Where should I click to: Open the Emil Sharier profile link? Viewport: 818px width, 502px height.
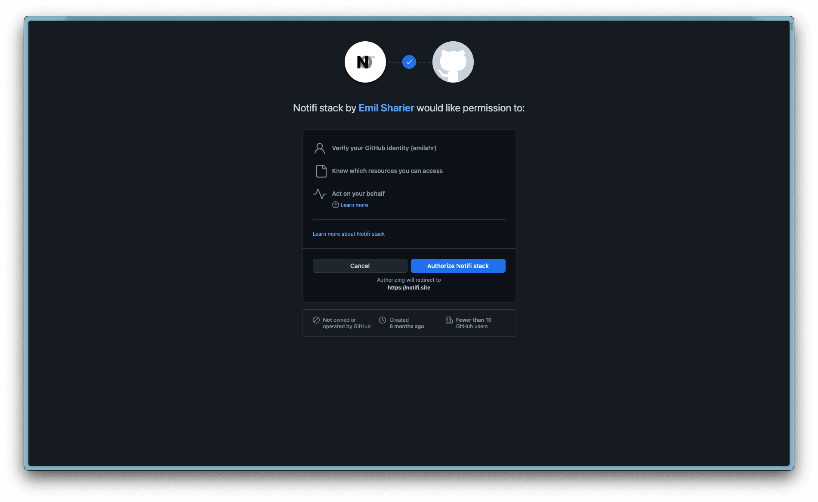coord(386,108)
